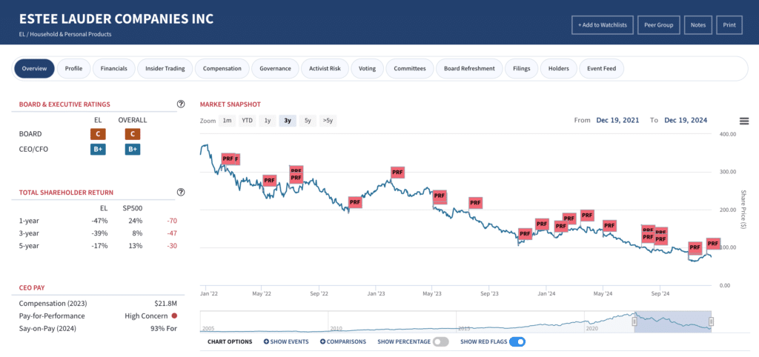
Task: Click Add to Watchlists button
Action: (x=602, y=25)
